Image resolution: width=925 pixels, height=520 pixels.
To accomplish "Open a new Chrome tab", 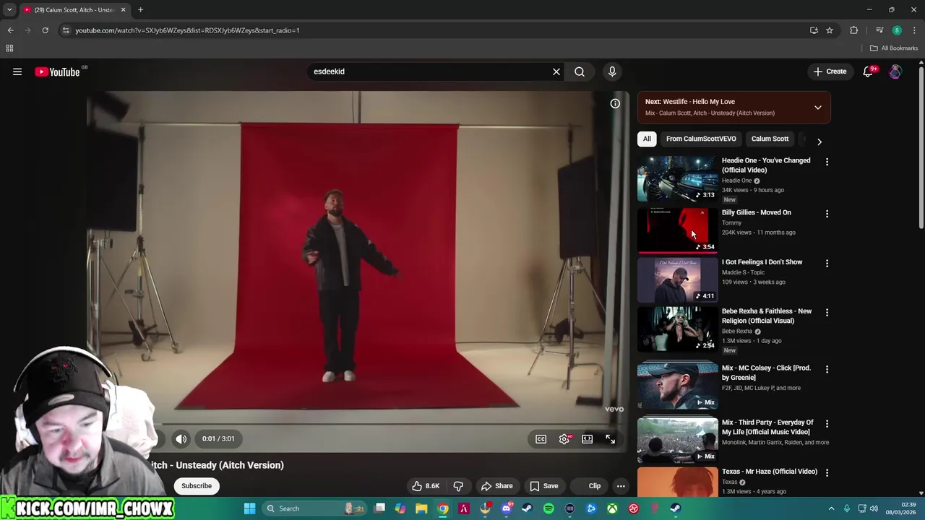I will click(x=140, y=10).
